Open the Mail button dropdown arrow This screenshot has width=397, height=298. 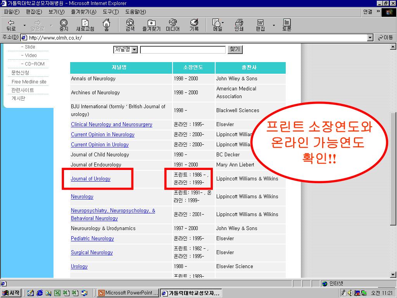tap(223, 23)
